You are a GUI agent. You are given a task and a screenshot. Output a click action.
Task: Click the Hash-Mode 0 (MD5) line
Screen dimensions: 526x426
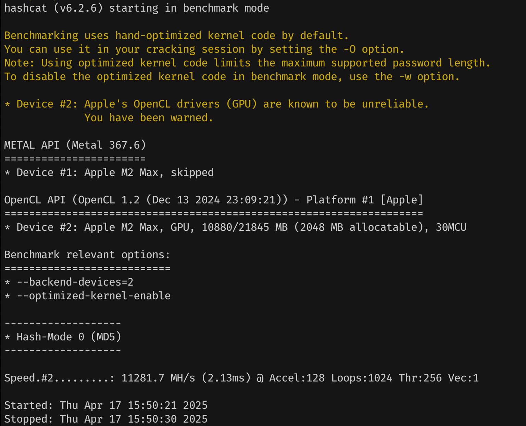69,337
